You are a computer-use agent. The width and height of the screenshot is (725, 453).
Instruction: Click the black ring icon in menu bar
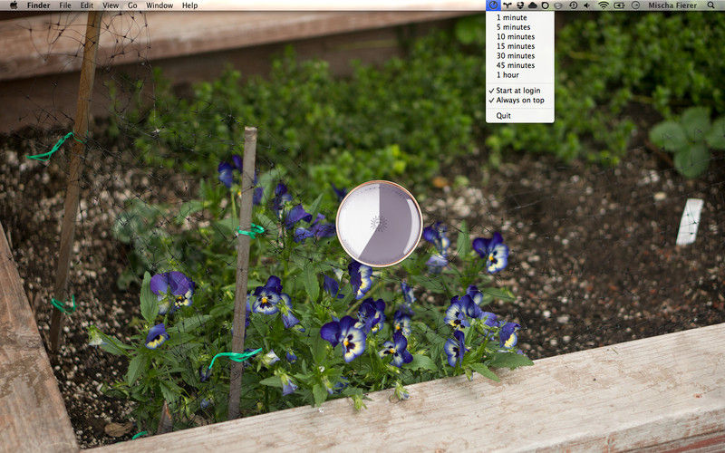pyautogui.click(x=546, y=5)
